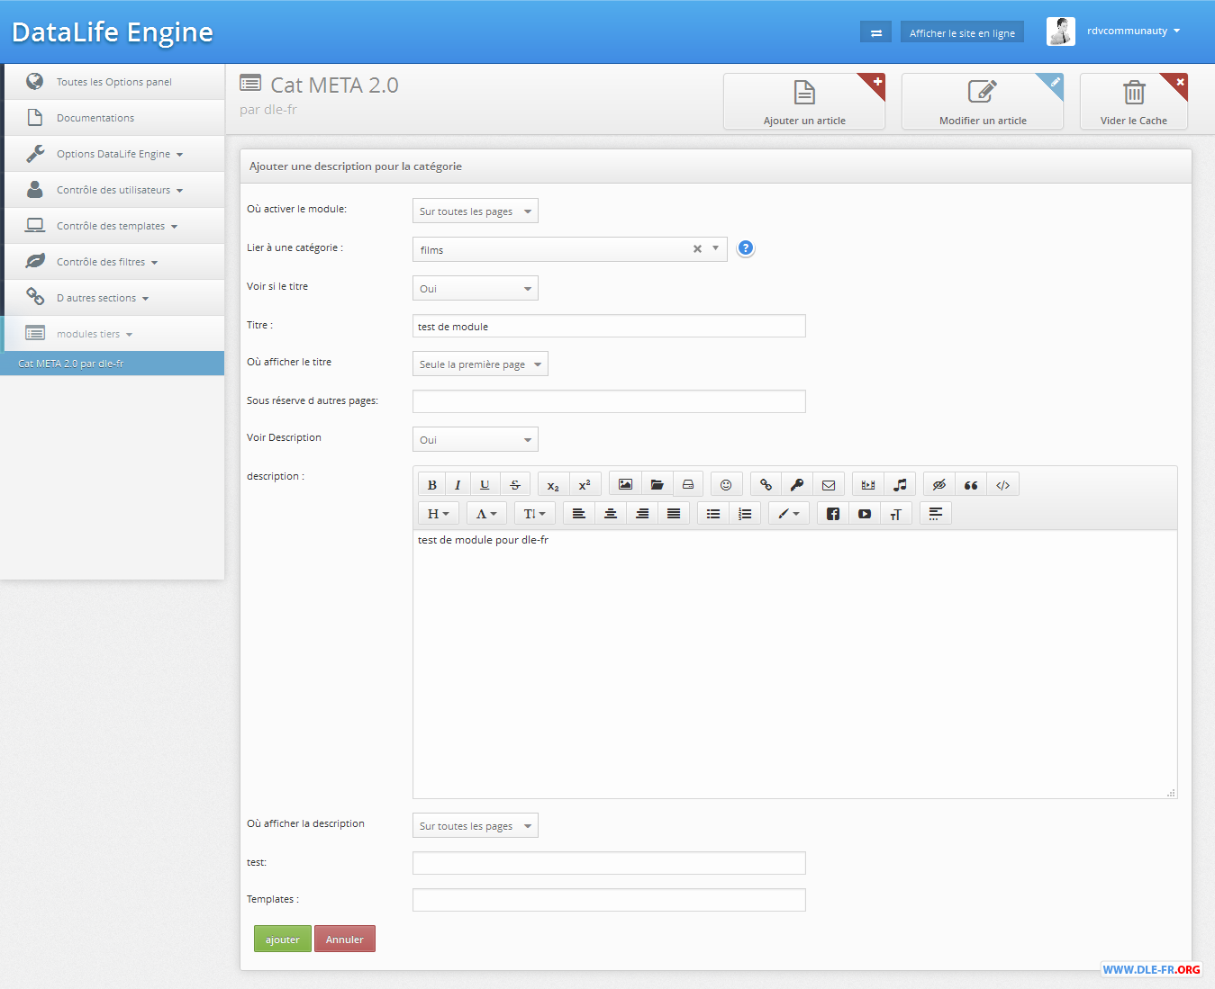Expand the category selector arrow beside 'films'

point(716,248)
